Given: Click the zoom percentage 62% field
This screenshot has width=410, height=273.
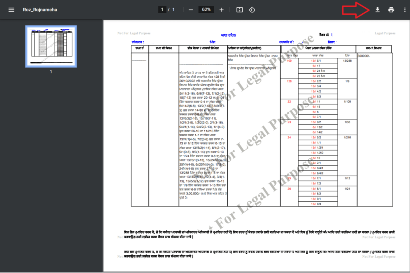Looking at the screenshot, I should [x=206, y=9].
